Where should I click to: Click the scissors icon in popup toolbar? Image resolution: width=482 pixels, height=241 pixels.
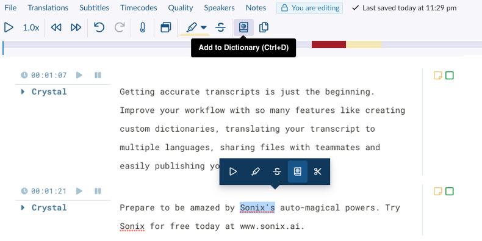317,171
